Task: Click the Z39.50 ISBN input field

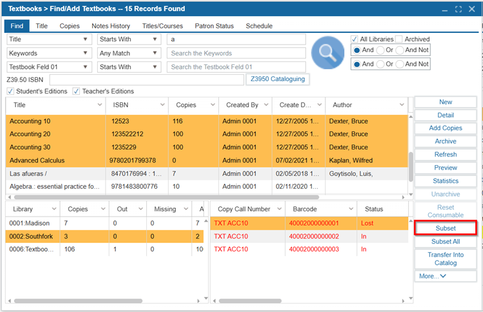Action: (147, 79)
